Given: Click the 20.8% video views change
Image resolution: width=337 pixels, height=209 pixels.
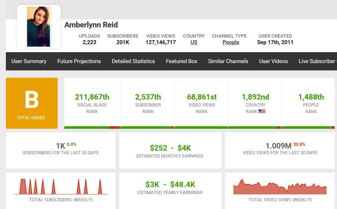Looking at the screenshot, I should (299, 144).
